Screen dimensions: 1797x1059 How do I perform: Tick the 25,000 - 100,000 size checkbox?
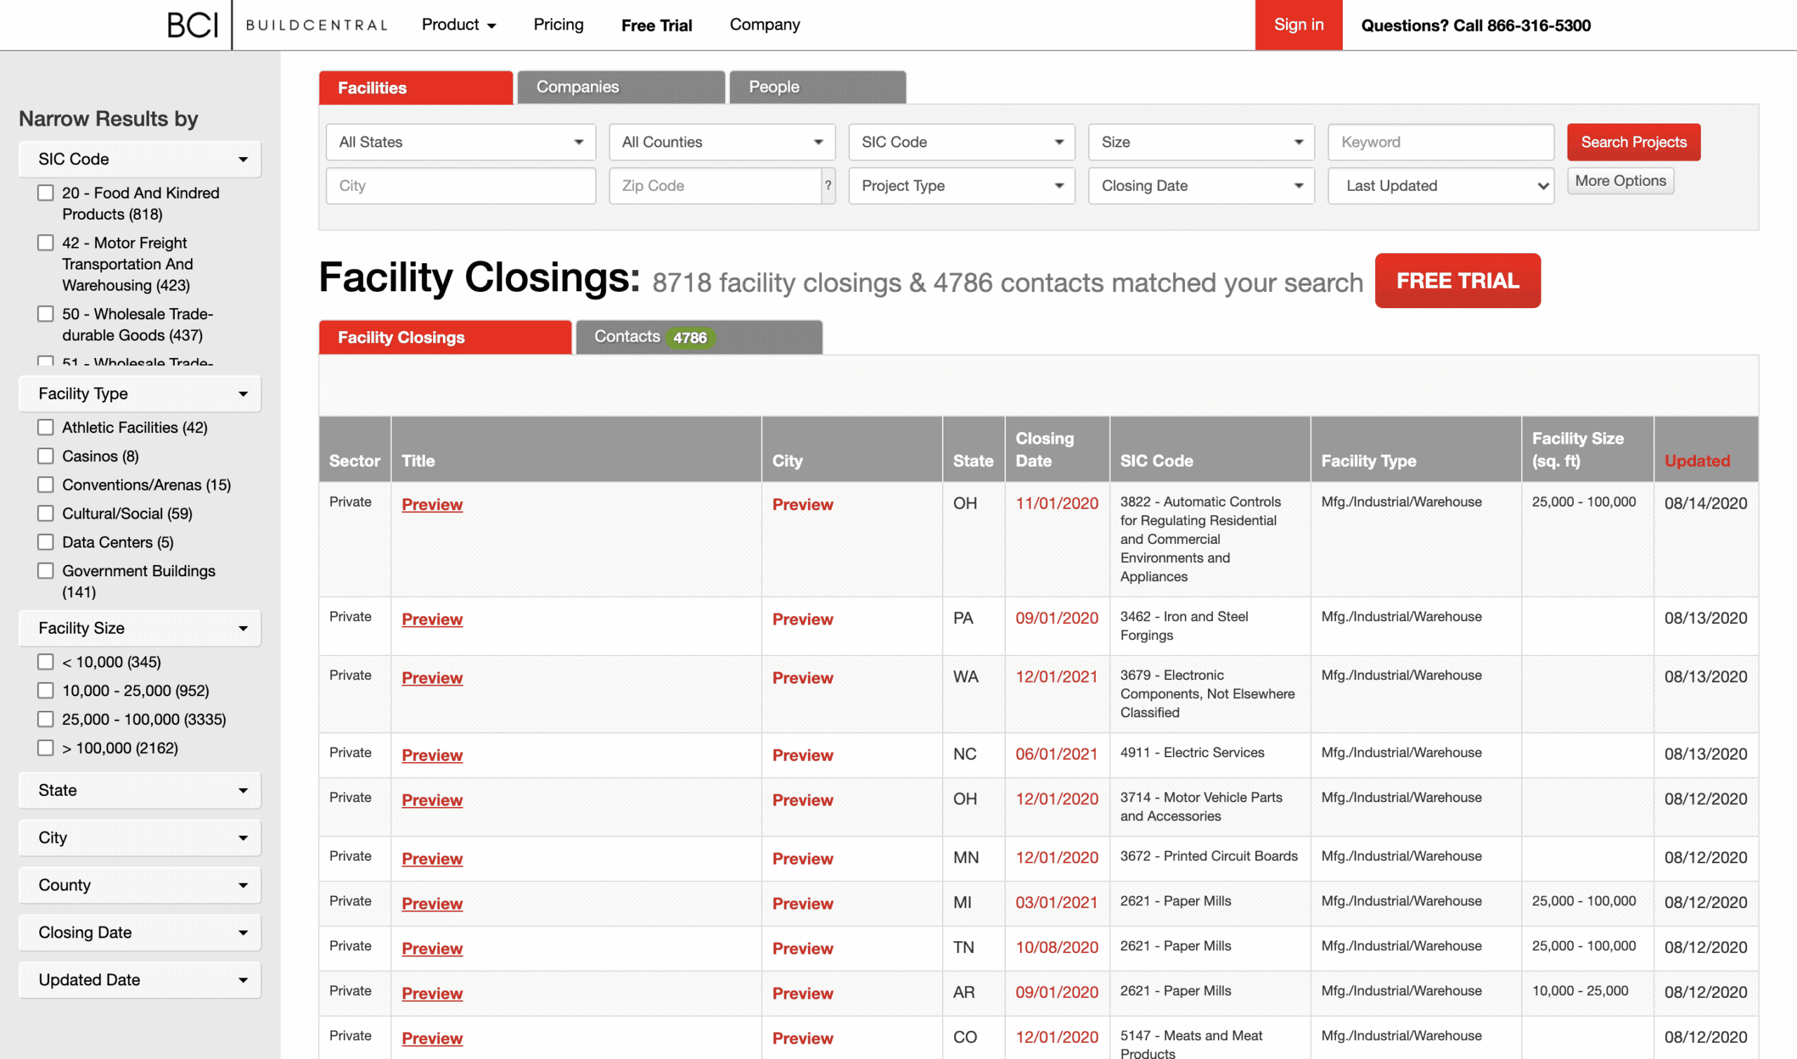click(46, 719)
